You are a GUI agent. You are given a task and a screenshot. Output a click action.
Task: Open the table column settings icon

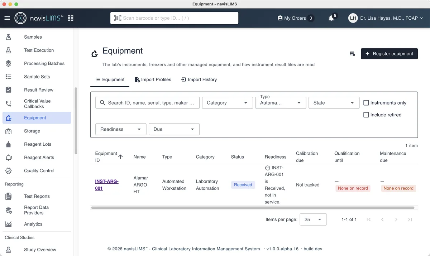[x=353, y=54]
